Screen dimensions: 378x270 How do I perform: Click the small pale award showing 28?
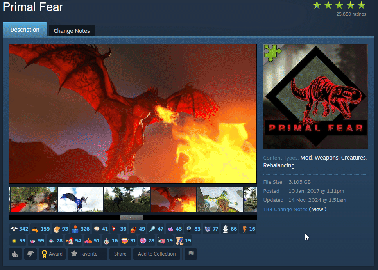(55, 240)
